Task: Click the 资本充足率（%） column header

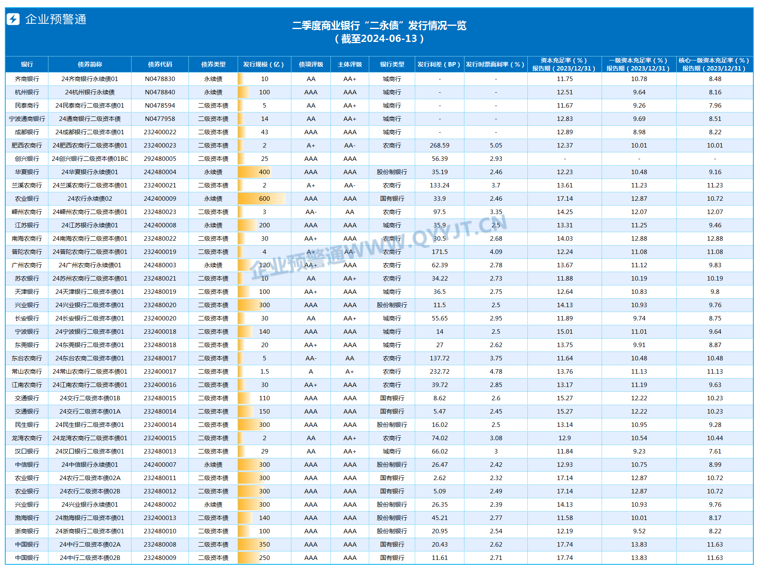Action: pos(565,64)
